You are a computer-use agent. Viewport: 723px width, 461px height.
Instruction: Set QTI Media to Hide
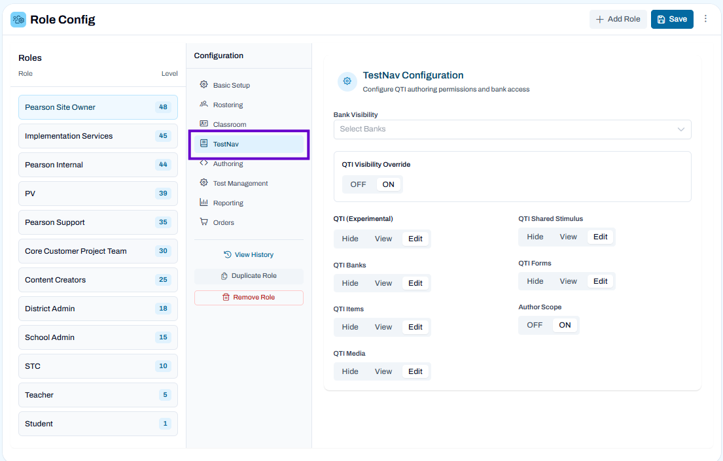click(350, 371)
